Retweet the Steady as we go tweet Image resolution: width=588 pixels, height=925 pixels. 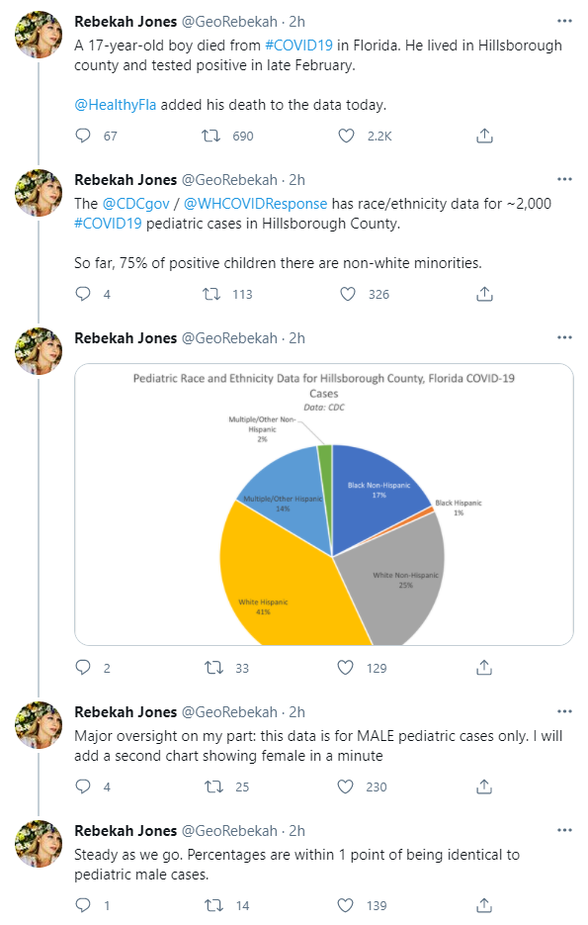213,904
